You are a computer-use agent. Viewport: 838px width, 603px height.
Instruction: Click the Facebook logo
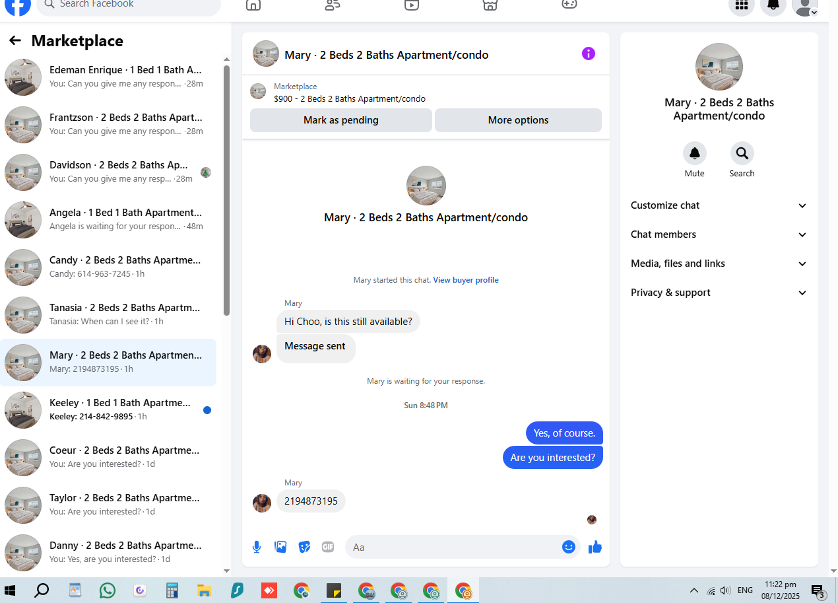pos(18,6)
